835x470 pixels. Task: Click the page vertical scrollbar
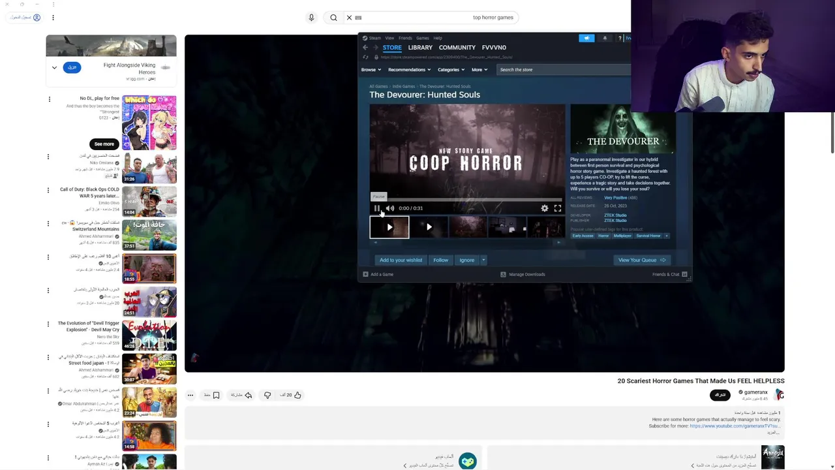832,134
